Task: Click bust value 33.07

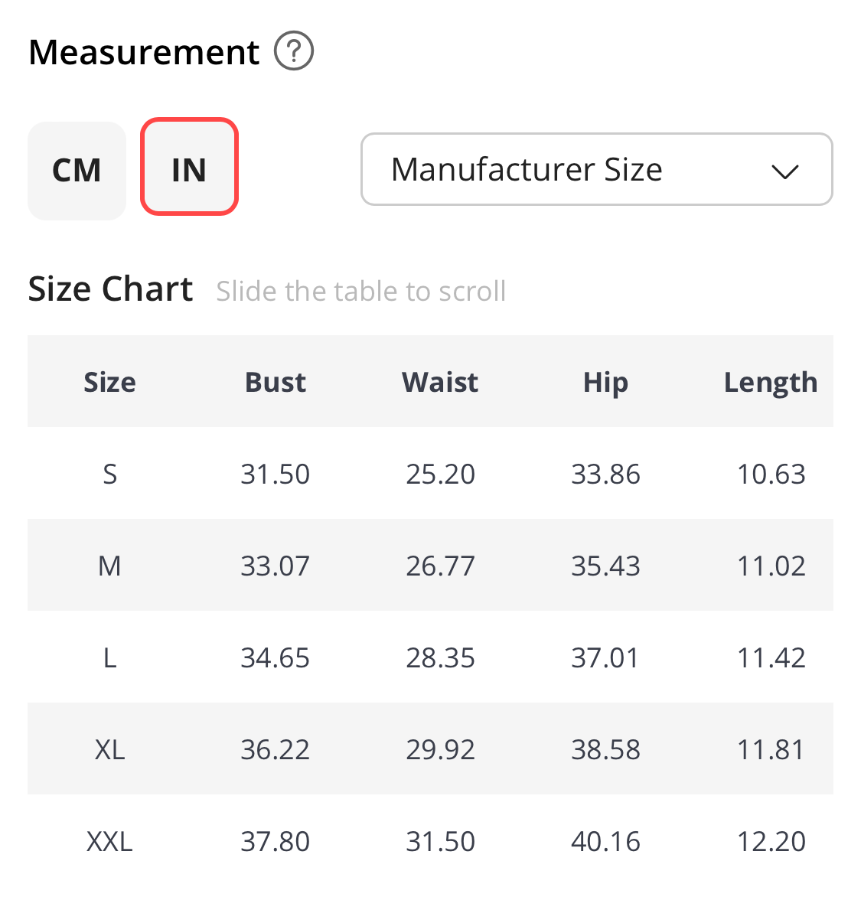Action: (x=275, y=566)
